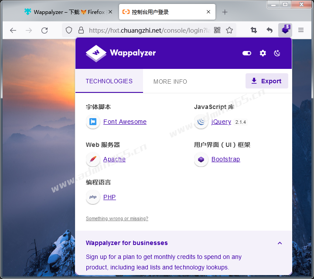This screenshot has height=279, width=314.
Task: Click Something wrong or missing link
Action: coord(117,218)
